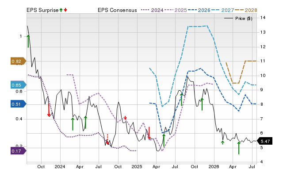The image size is (283, 169).
Task: Select green surprise arrow after October 2025
Action: click(202, 104)
